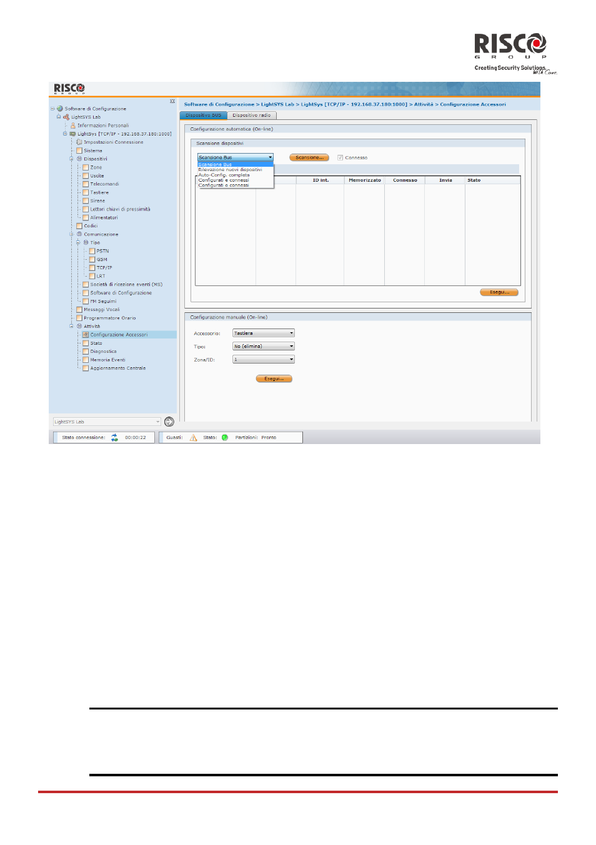
Task: Click the globe icon for Software di Configurazione
Action: (x=60, y=109)
